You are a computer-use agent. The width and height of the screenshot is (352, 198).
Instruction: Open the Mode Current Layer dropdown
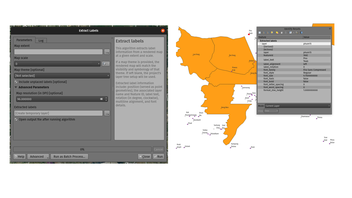click(x=297, y=106)
